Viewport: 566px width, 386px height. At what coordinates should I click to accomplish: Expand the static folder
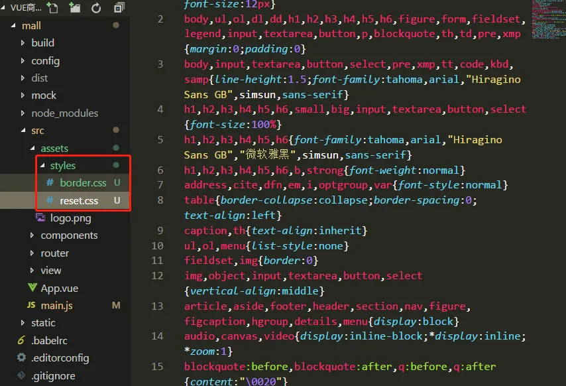pos(43,323)
